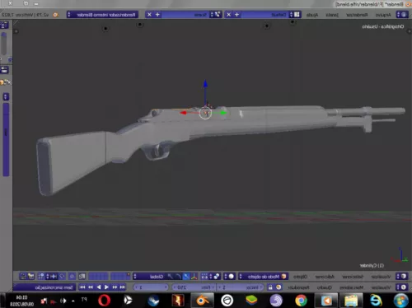
Task: Enable the translate manipulator arrow icon
Action: pyautogui.click(x=186, y=277)
